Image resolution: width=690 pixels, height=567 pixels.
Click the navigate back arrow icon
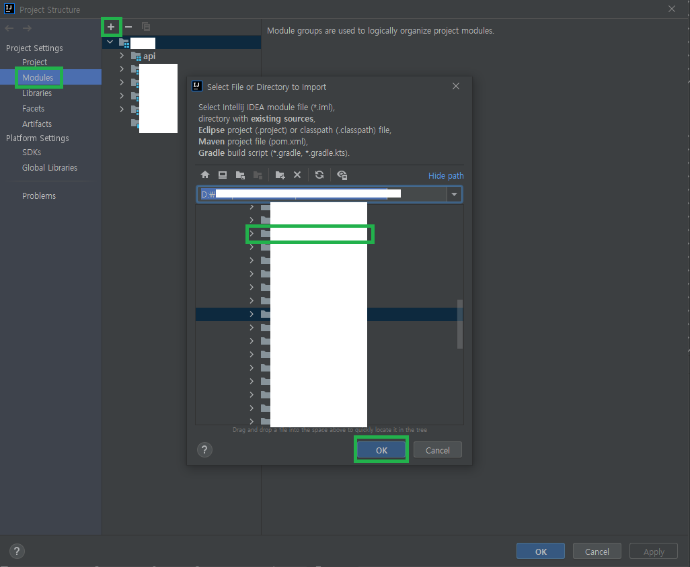click(8, 28)
